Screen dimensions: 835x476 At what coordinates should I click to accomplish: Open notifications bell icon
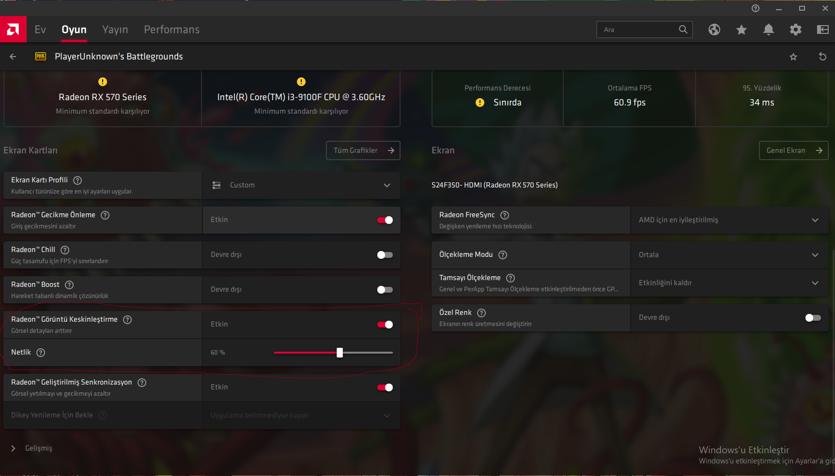point(768,30)
